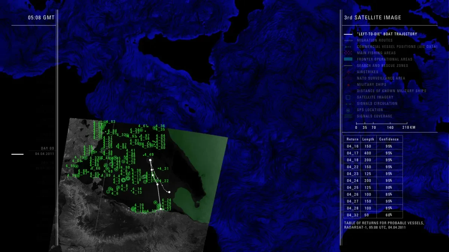Screen dimensions: 449x252
Task: Click the Migration Routes dotted line icon
Action: [348, 40]
